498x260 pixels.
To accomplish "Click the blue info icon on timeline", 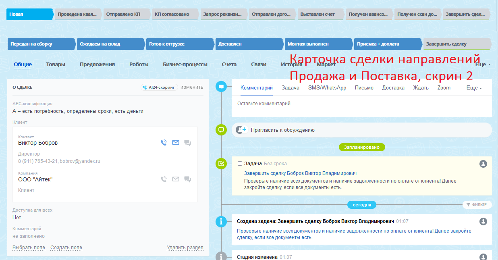I will point(221,221).
